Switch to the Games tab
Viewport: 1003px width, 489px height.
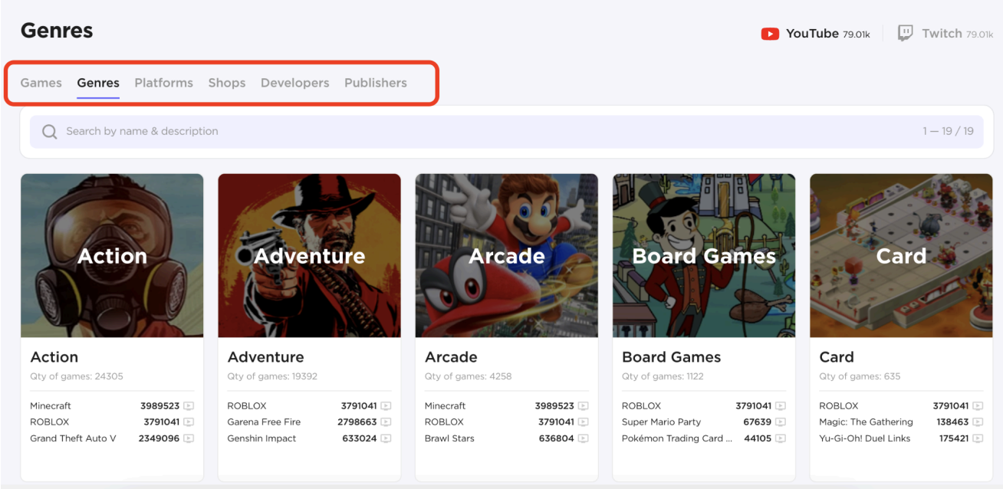[x=41, y=83]
